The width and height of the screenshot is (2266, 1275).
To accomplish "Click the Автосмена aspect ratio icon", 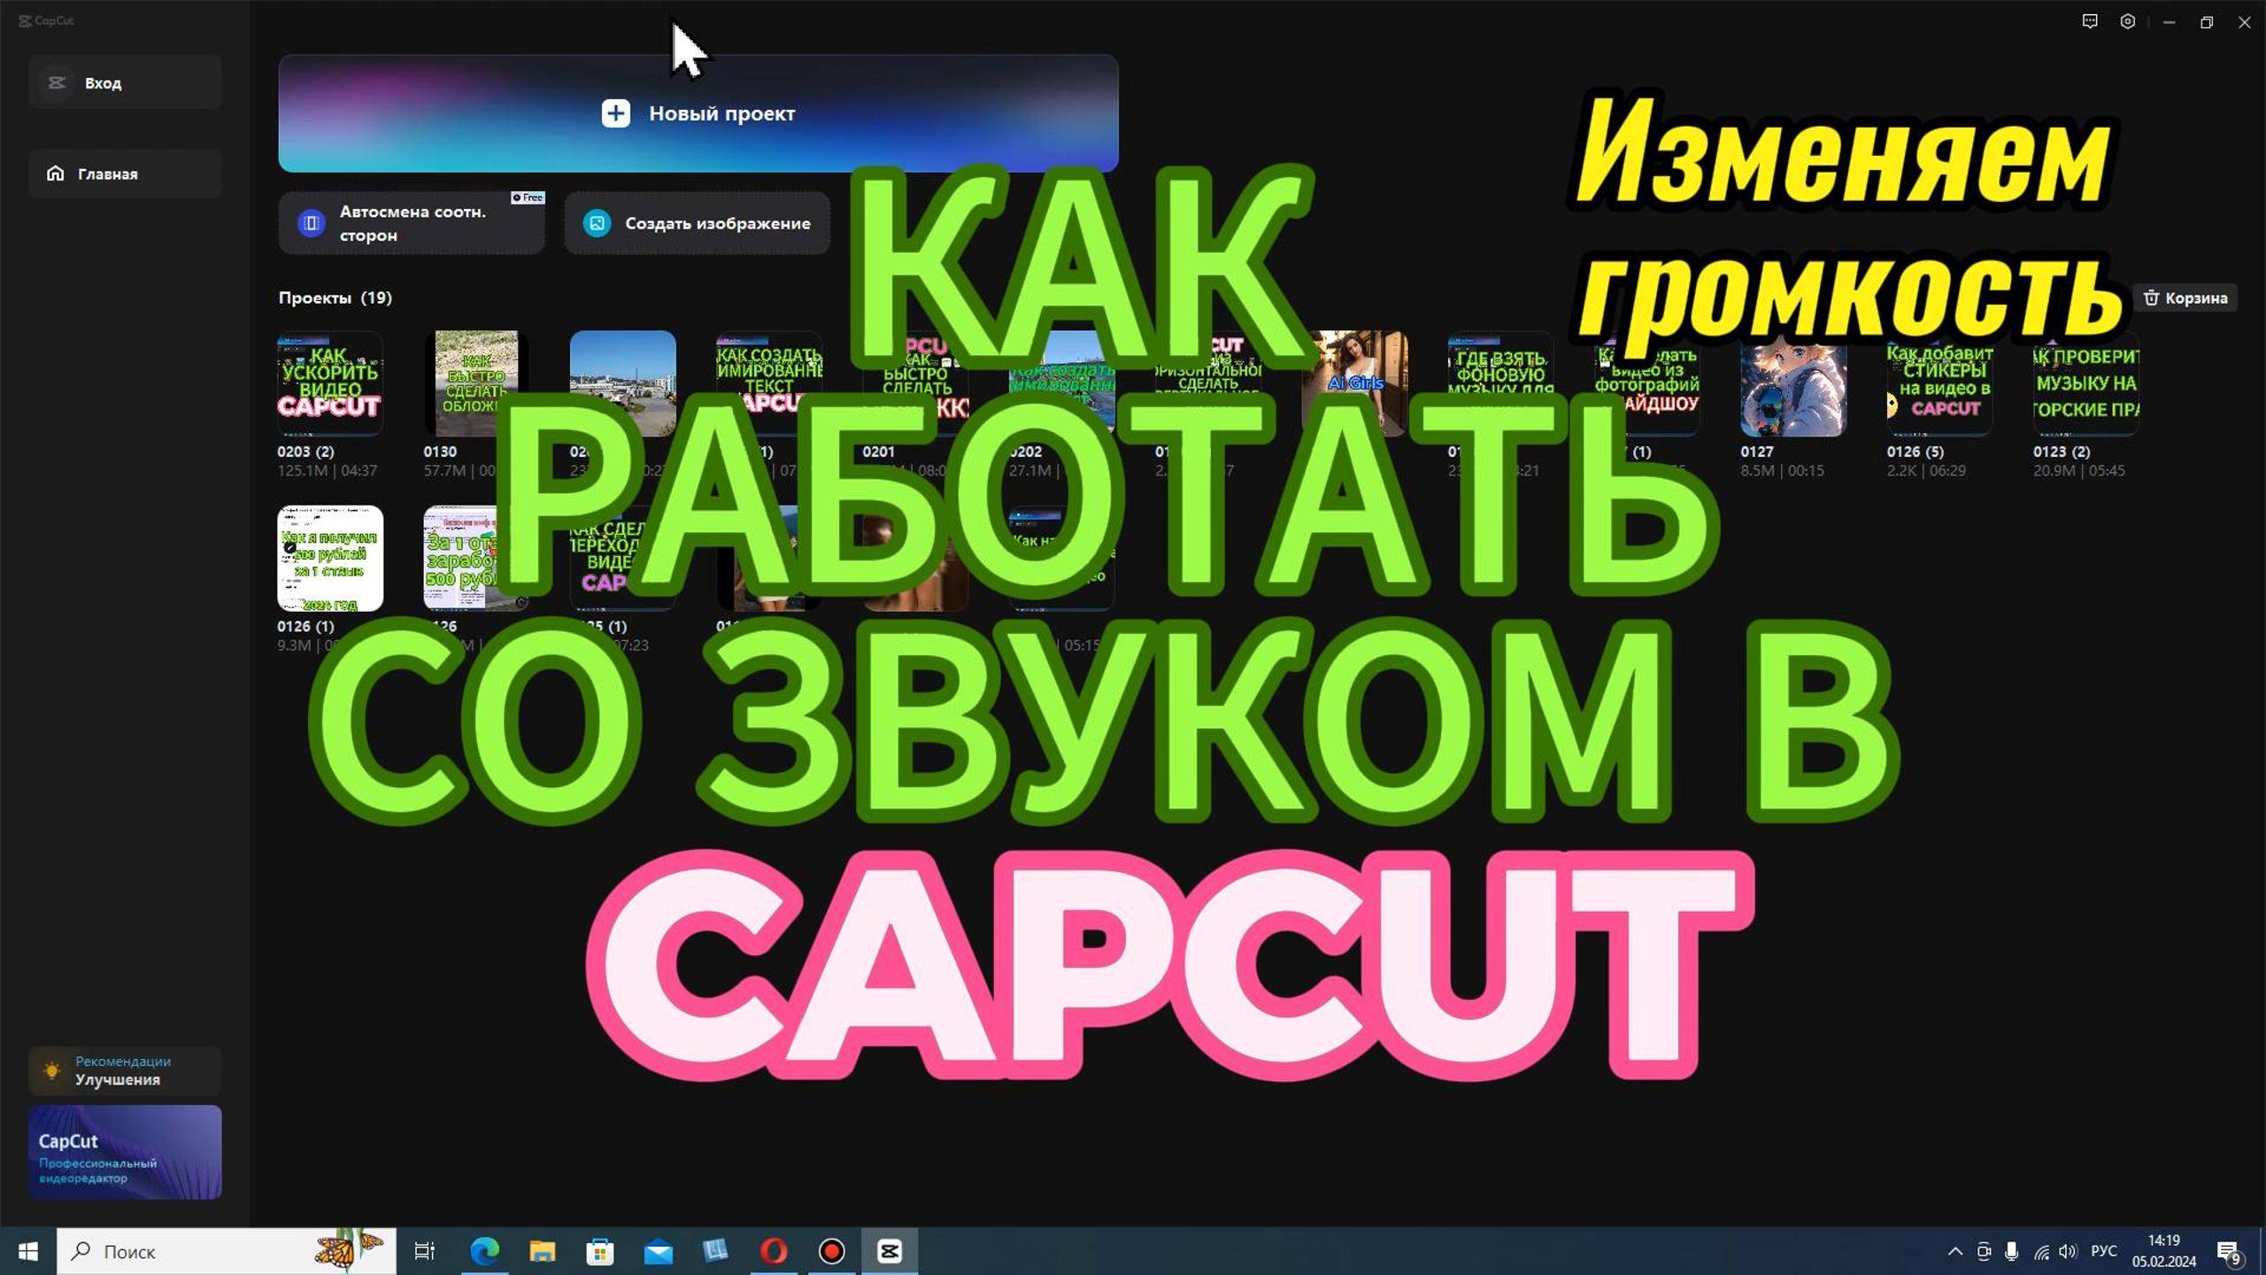I will 311,223.
